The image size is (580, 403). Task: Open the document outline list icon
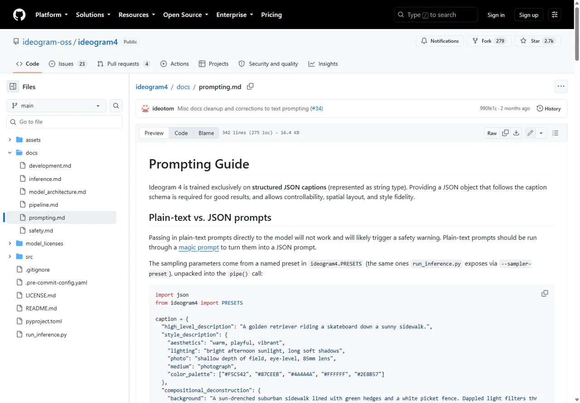pyautogui.click(x=556, y=133)
